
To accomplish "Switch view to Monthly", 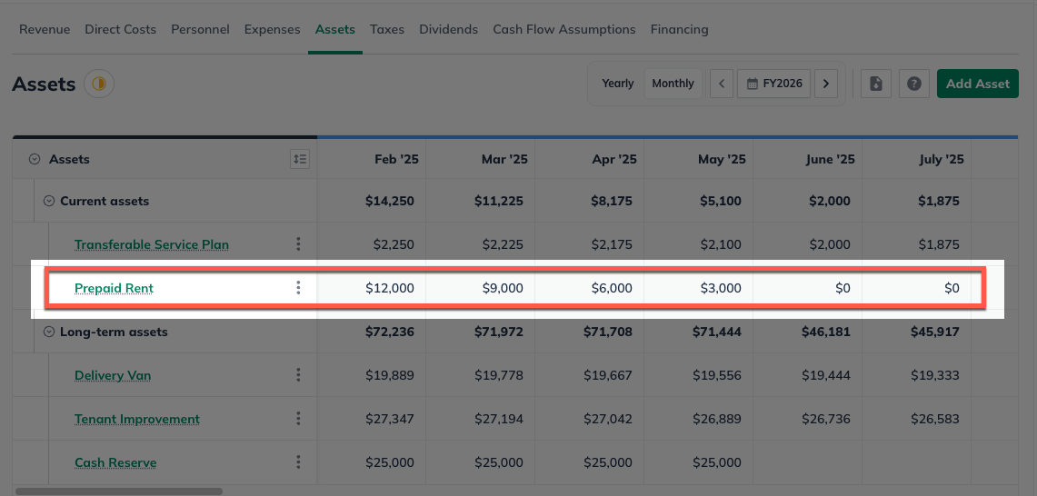I will point(673,84).
